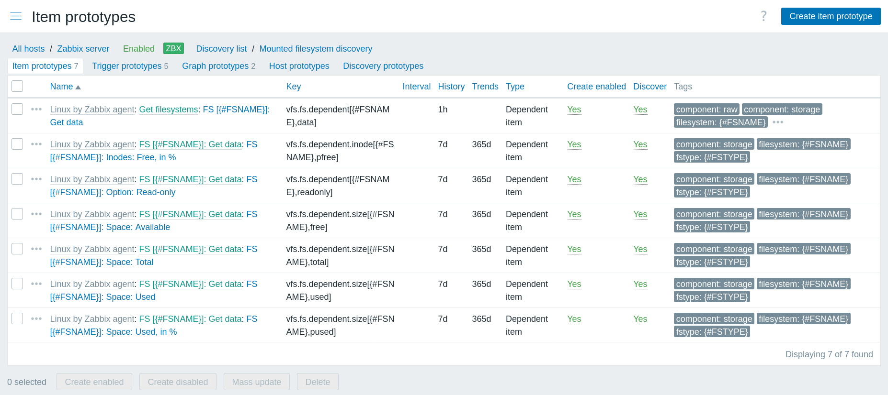Toggle Create enabled Yes for Inodes row
This screenshot has width=888, height=395.
pyautogui.click(x=574, y=144)
